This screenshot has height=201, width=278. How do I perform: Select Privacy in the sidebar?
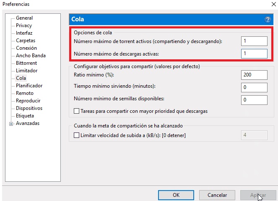pos(24,25)
